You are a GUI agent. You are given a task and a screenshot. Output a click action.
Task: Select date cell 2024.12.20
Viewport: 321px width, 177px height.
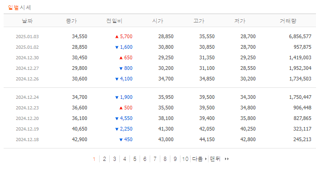27,119
